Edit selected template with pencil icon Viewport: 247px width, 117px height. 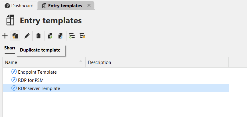click(27, 36)
